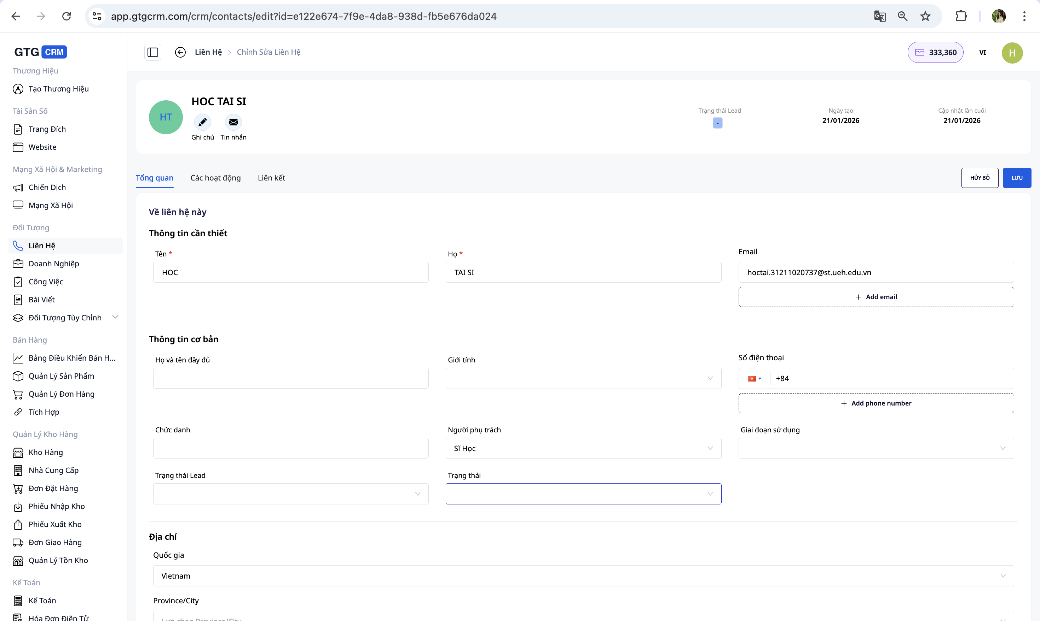1040x621 pixels.
Task: Click the credits balance 333,360 badge
Action: tap(935, 52)
